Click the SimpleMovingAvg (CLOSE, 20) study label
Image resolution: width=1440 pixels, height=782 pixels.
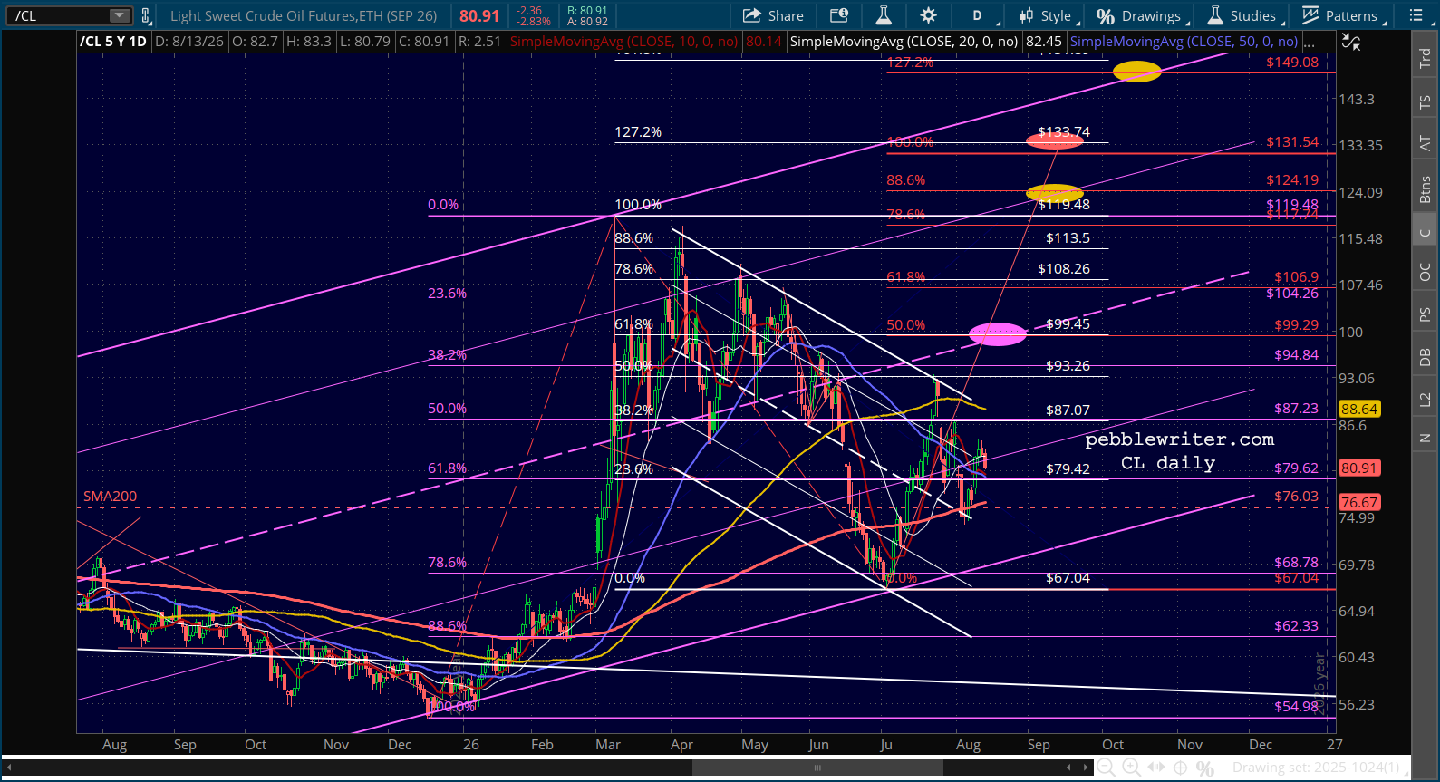[x=904, y=42]
